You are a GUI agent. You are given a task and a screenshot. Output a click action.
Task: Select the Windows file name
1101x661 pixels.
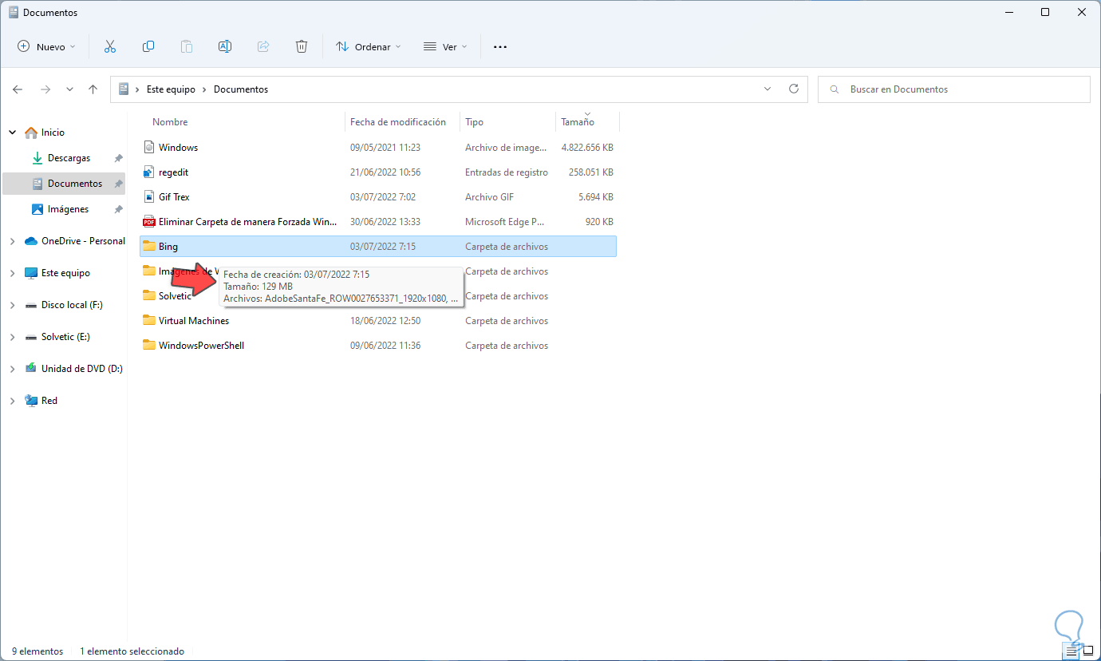coord(178,148)
